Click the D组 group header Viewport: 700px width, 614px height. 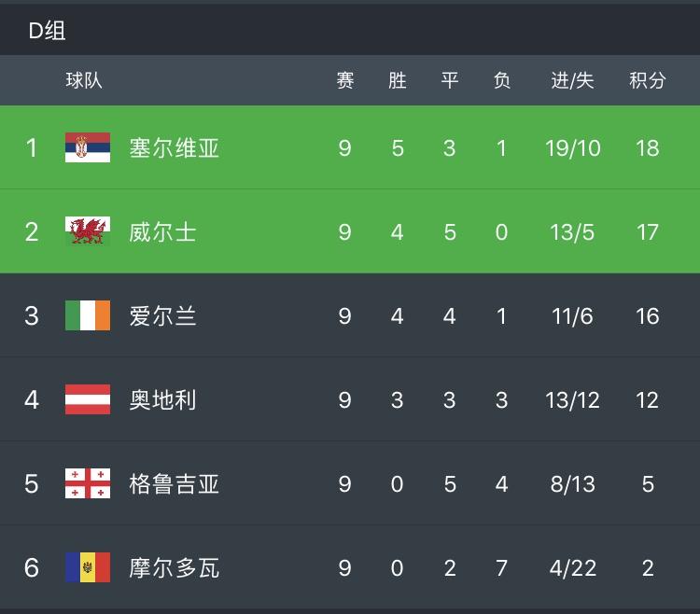[47, 31]
